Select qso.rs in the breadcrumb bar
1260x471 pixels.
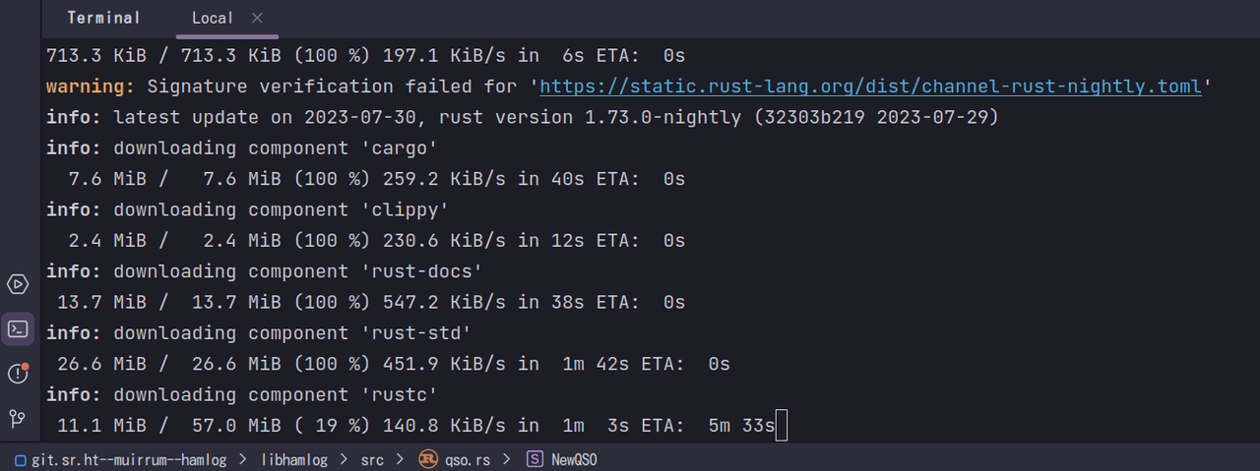(x=466, y=459)
